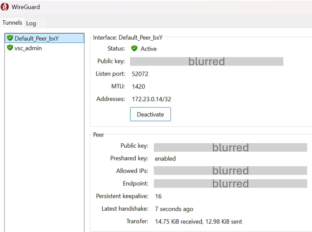Screen dimensions: 312x232
Task: Click the green shield icon beside vsc_admin
Action: (10, 48)
